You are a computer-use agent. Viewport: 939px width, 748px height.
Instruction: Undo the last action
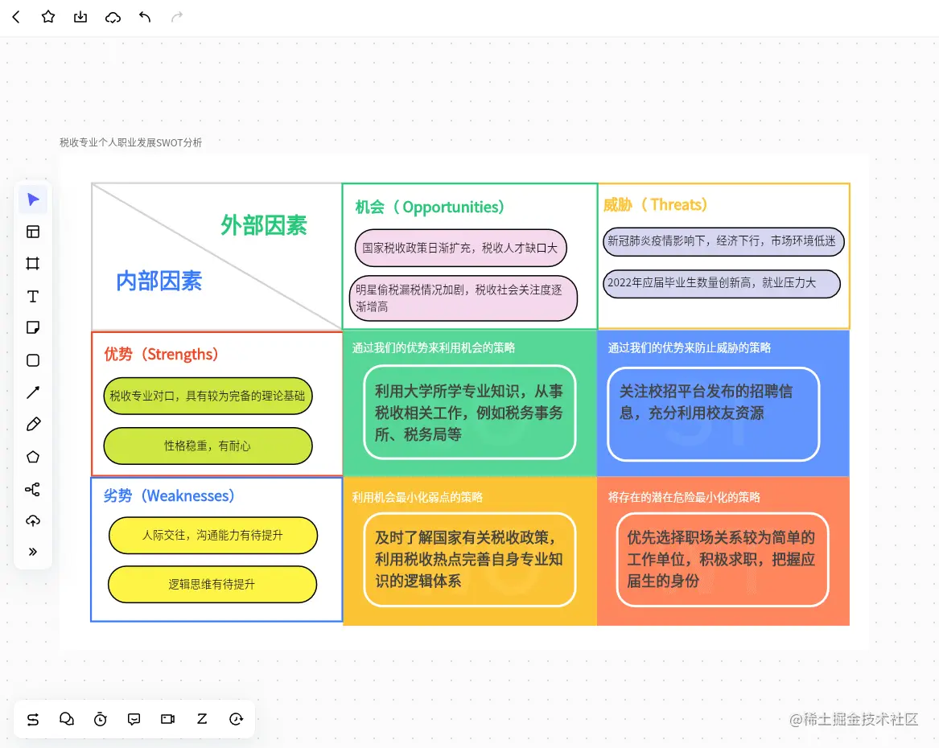pyautogui.click(x=145, y=16)
